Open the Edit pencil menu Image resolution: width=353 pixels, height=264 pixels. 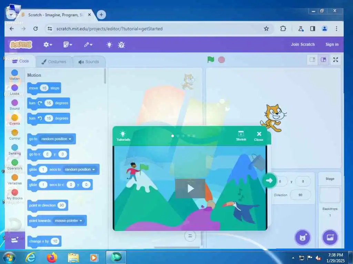88,44
